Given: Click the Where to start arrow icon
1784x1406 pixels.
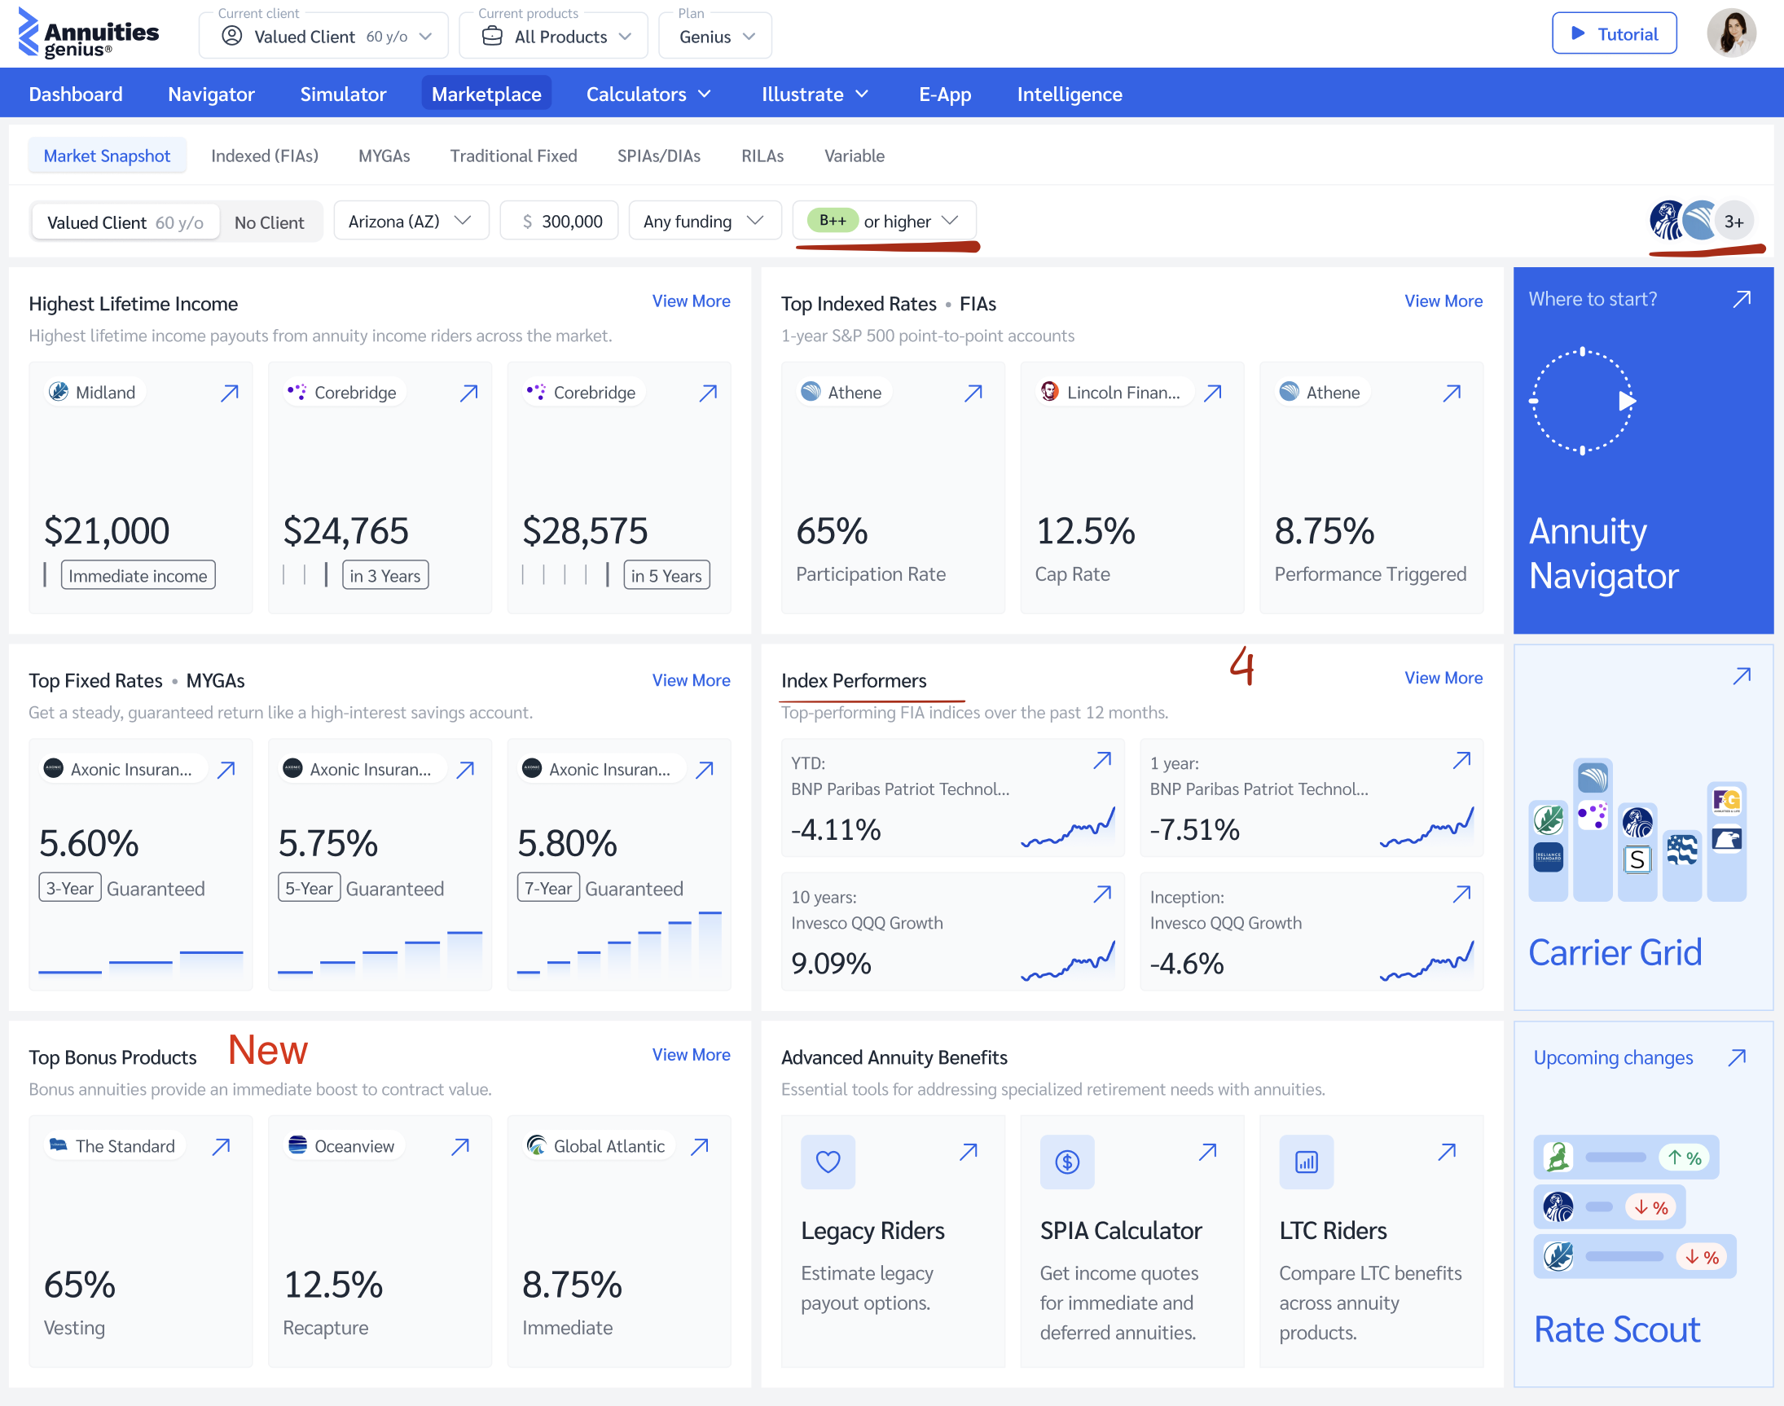Looking at the screenshot, I should (1742, 299).
